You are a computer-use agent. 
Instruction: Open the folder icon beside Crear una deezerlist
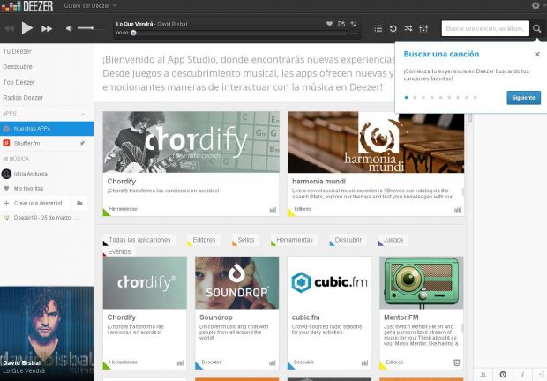pyautogui.click(x=79, y=203)
